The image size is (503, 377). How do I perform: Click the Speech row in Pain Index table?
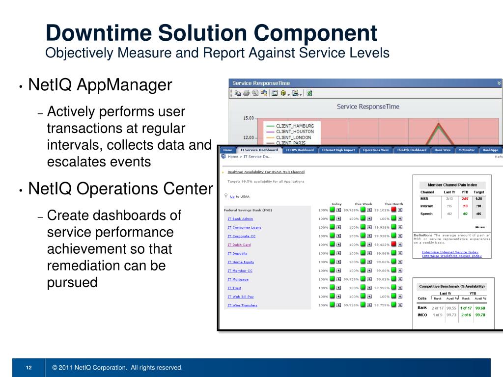point(452,214)
